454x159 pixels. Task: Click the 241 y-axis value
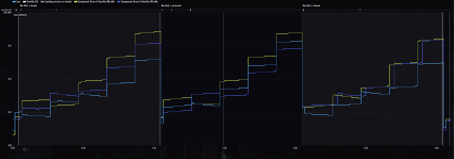pos(9,112)
